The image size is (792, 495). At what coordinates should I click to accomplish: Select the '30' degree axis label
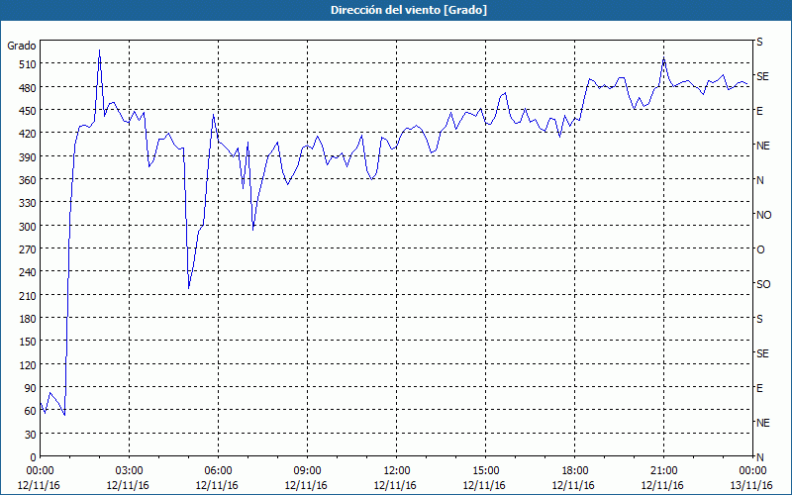[31, 435]
